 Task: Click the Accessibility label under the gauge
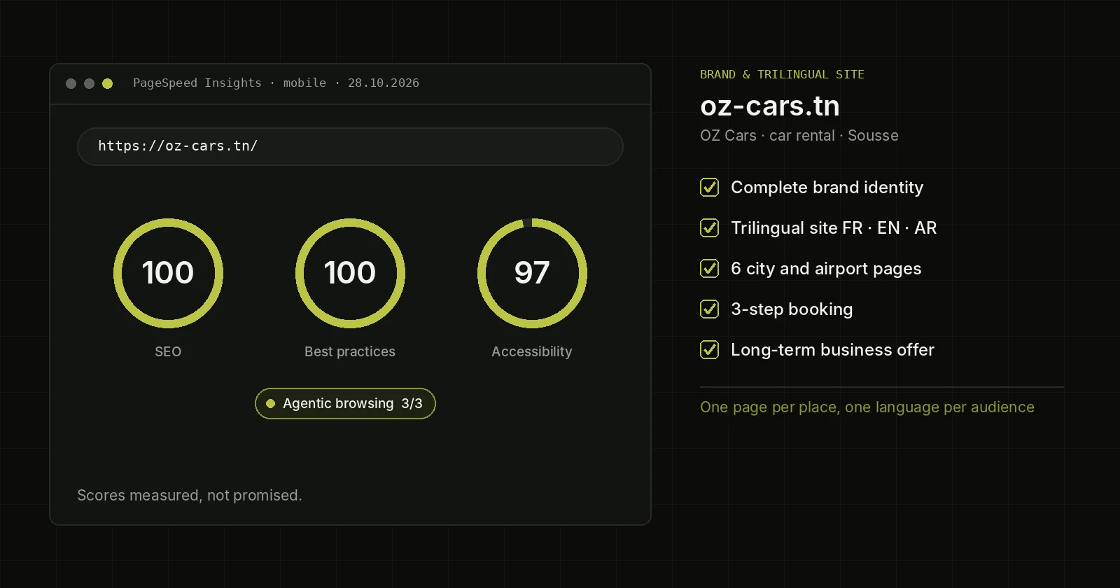click(532, 351)
